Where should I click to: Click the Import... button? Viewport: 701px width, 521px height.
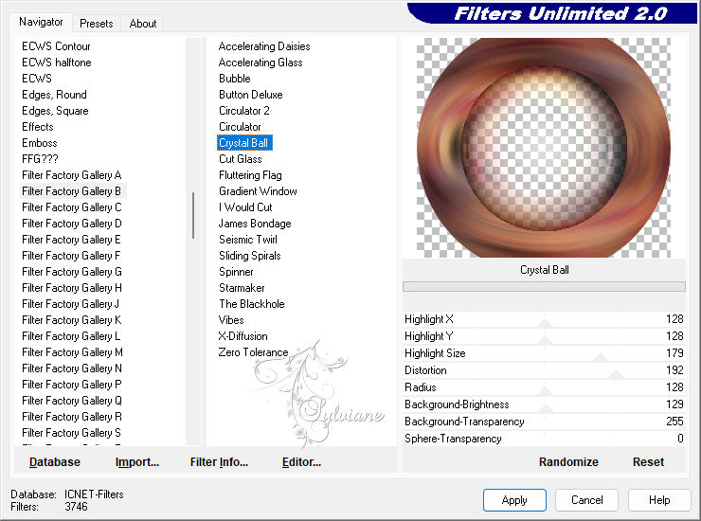pos(137,462)
